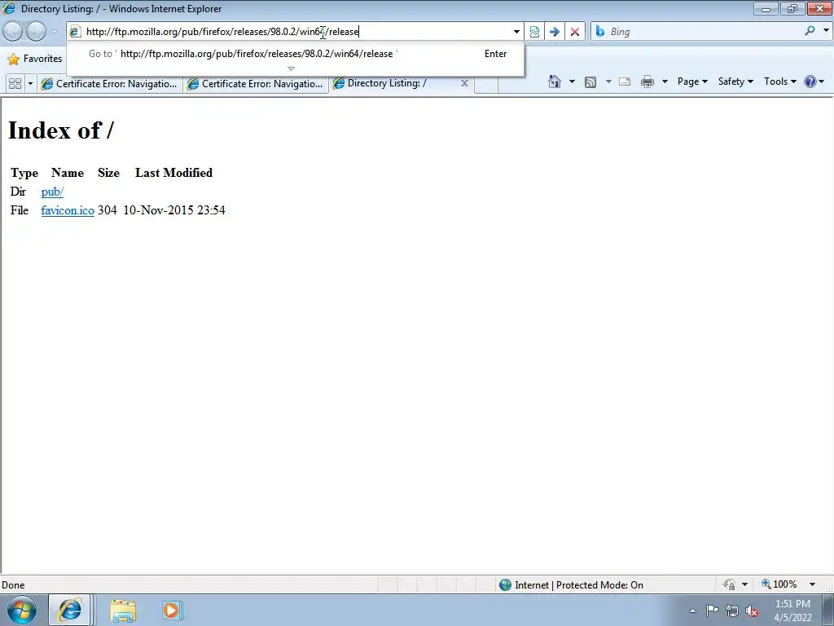834x626 pixels.
Task: Click the 'Index of /' heading
Action: tap(60, 130)
